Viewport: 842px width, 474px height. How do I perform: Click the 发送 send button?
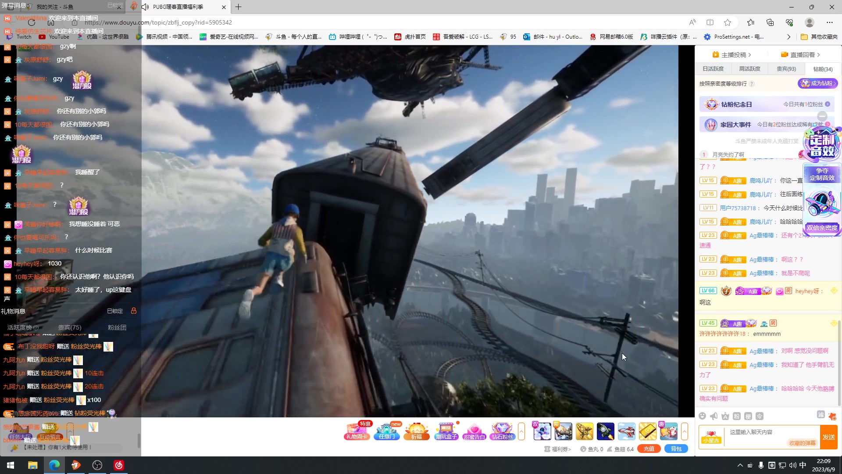click(x=828, y=437)
